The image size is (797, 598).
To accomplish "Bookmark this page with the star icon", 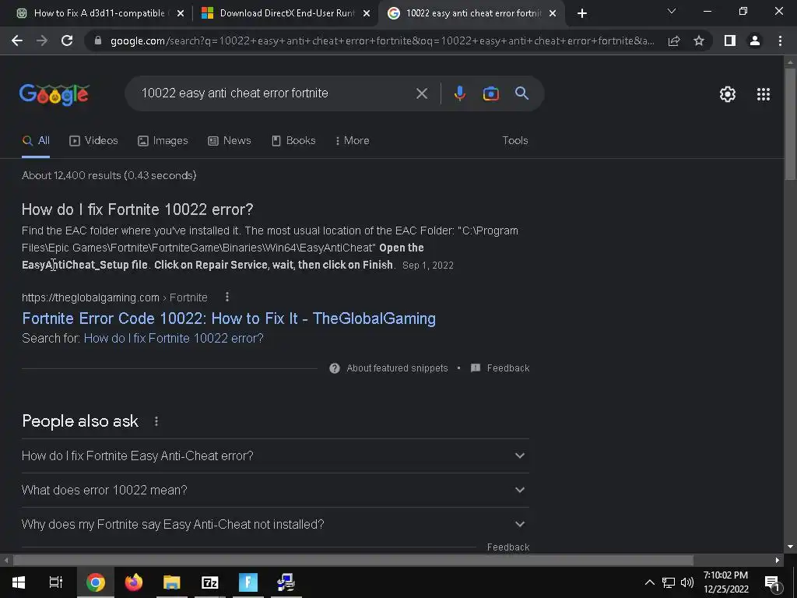I will 699,40.
